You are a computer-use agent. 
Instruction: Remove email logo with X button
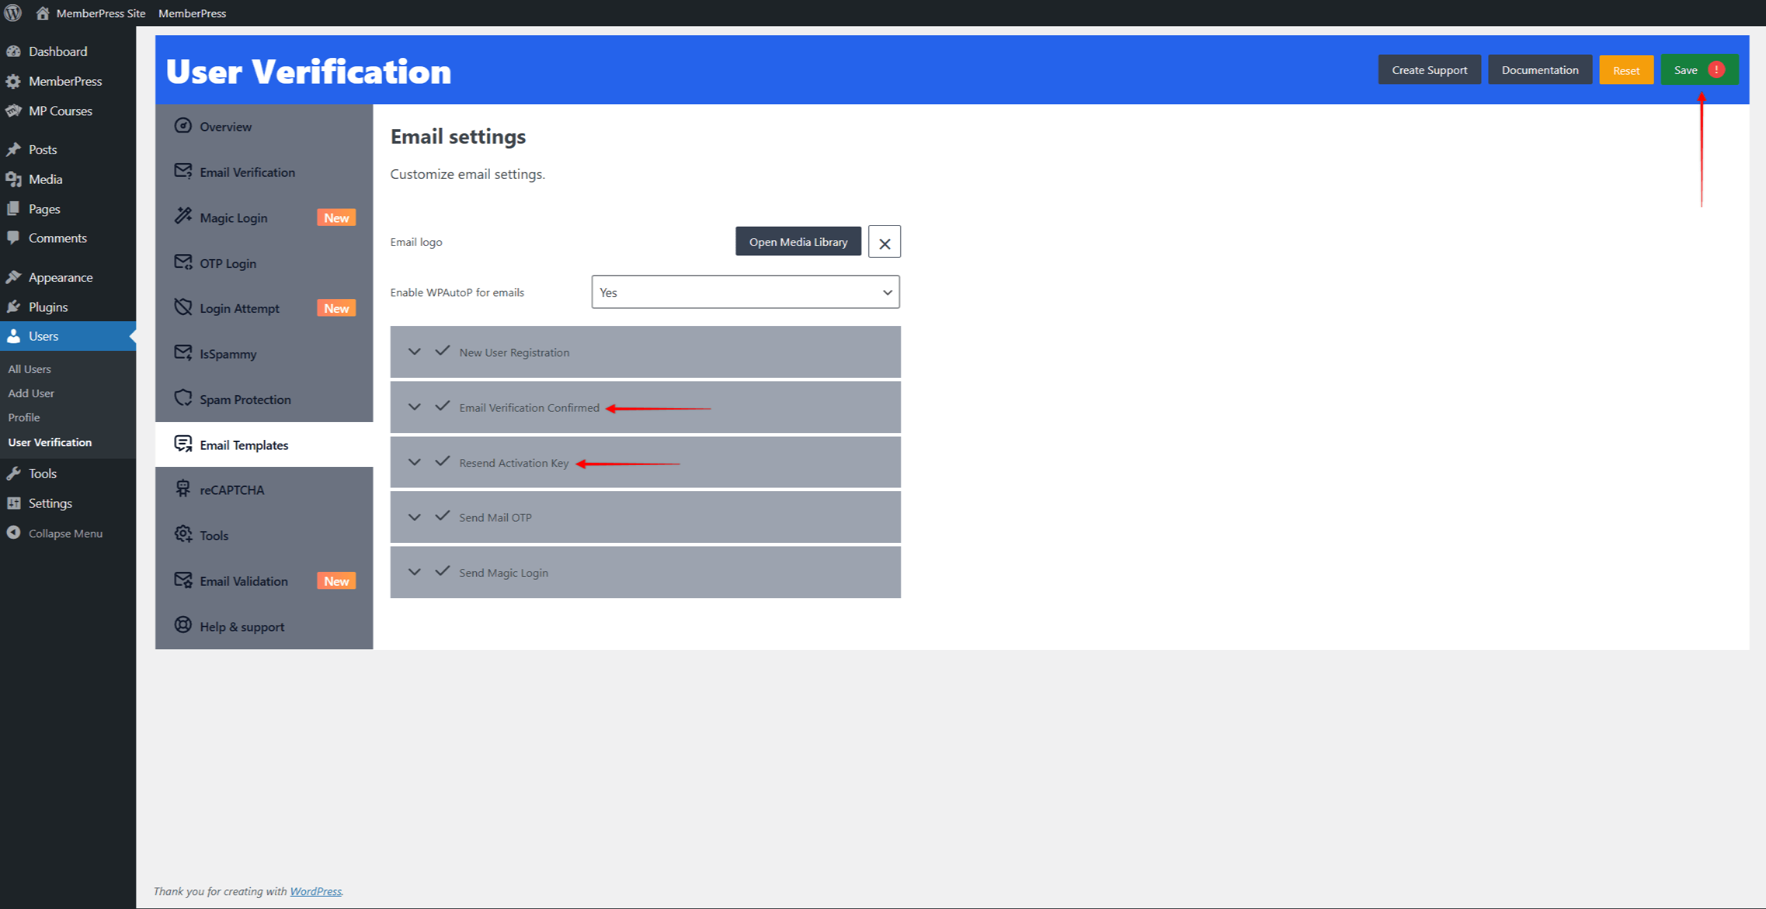pyautogui.click(x=884, y=242)
